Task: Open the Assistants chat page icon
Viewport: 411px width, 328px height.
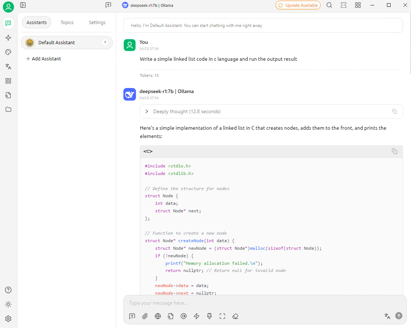Action: point(8,23)
